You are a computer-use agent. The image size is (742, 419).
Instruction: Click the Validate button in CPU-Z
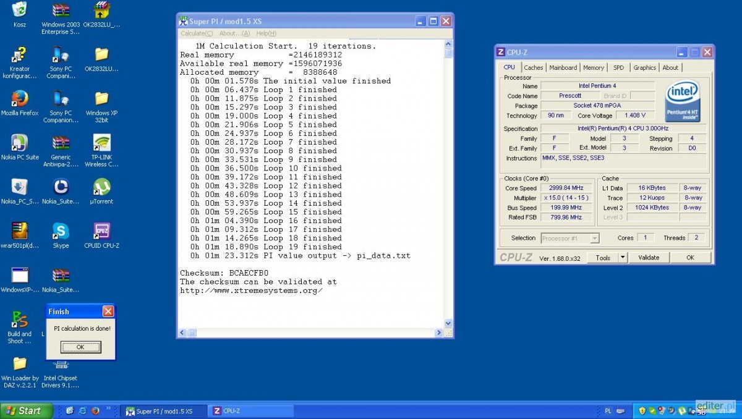pos(649,258)
